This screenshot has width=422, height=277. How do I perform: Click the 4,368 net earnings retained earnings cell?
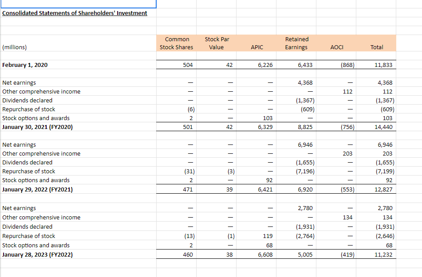[296, 82]
